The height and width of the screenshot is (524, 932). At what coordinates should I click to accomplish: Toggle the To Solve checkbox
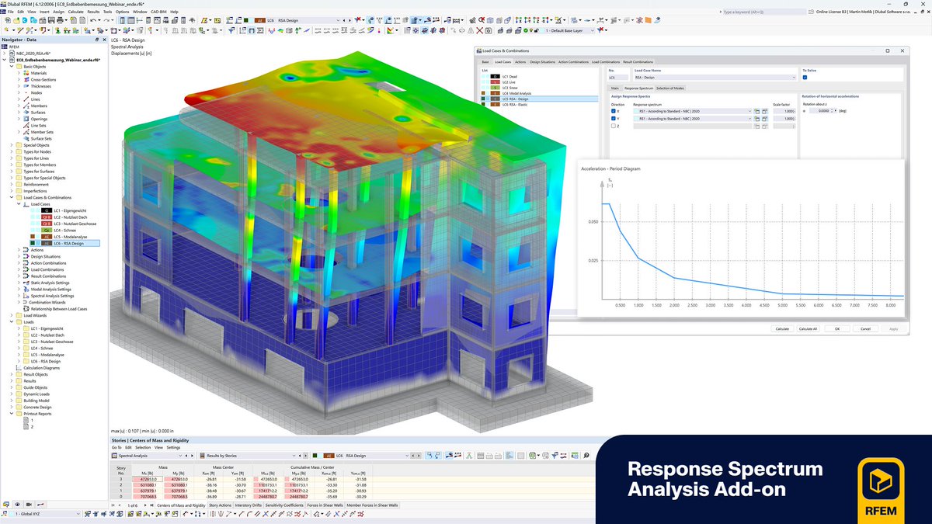(x=805, y=78)
